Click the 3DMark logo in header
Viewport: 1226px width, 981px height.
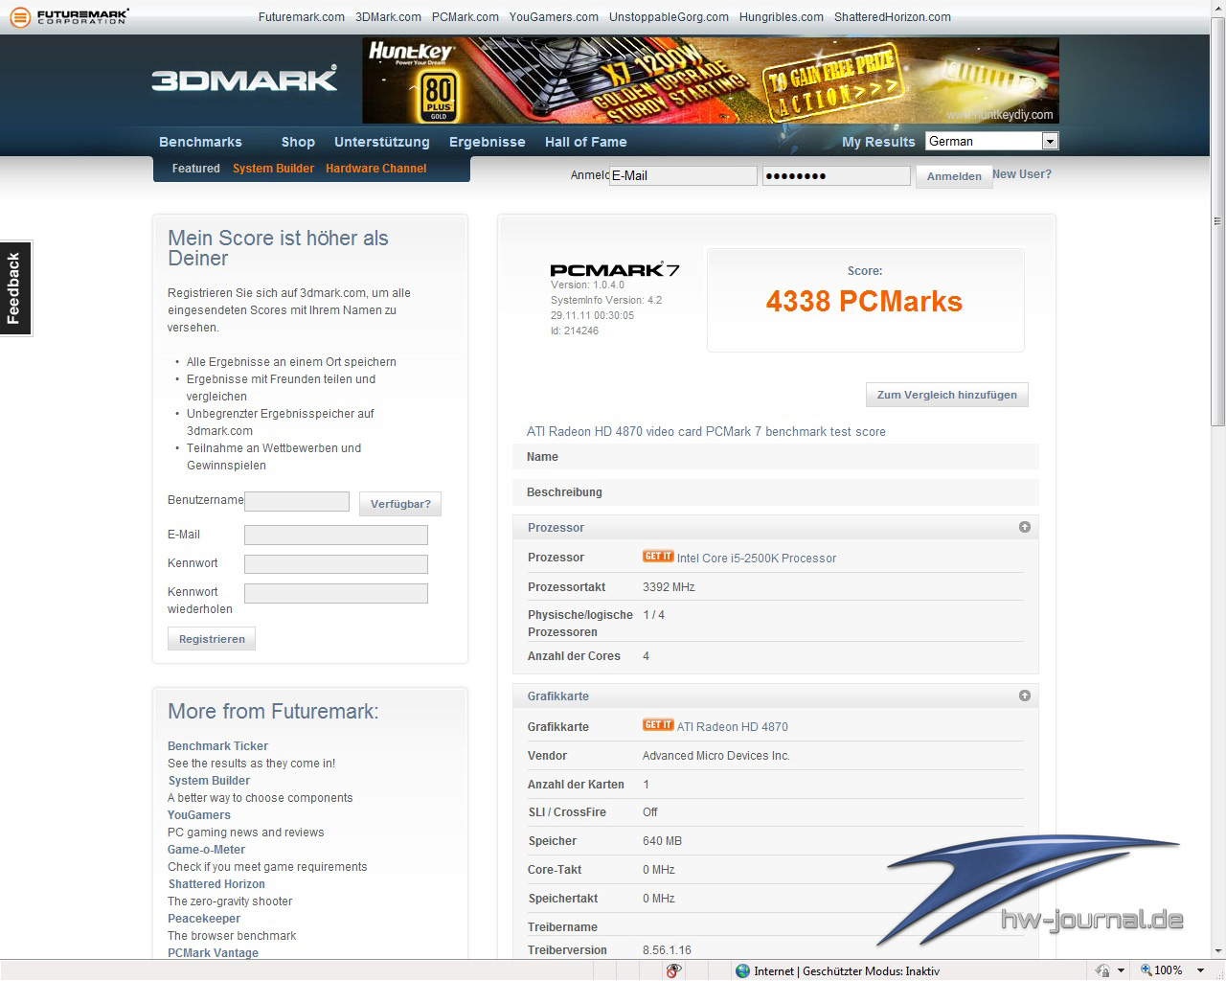point(244,79)
